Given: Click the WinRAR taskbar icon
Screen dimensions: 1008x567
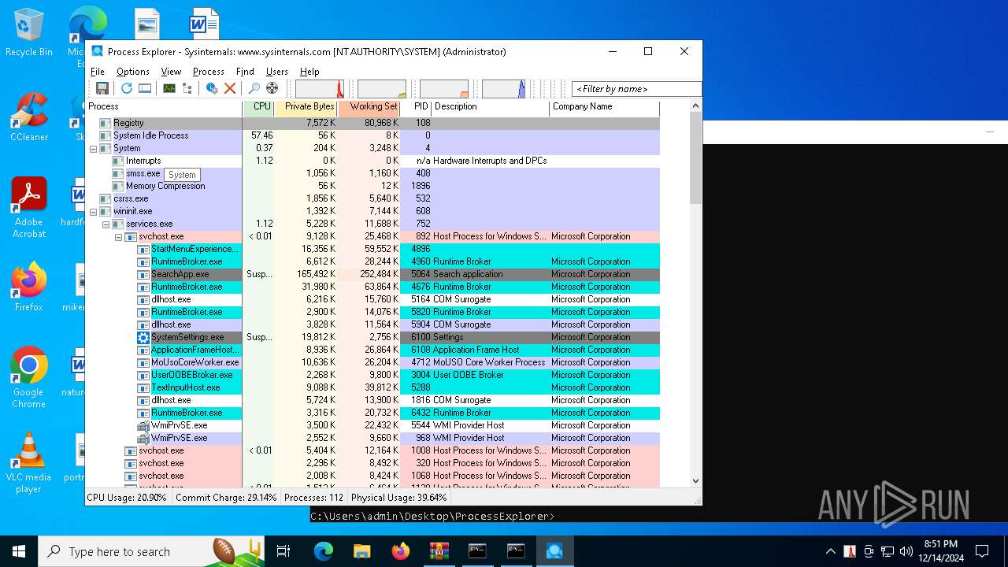Looking at the screenshot, I should pyautogui.click(x=439, y=551).
